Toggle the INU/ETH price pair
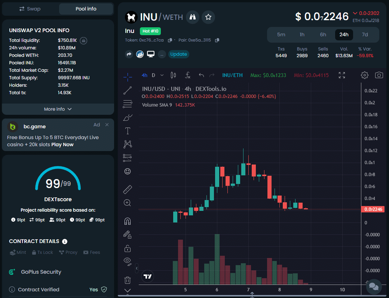This screenshot has height=298, width=389. [232, 75]
